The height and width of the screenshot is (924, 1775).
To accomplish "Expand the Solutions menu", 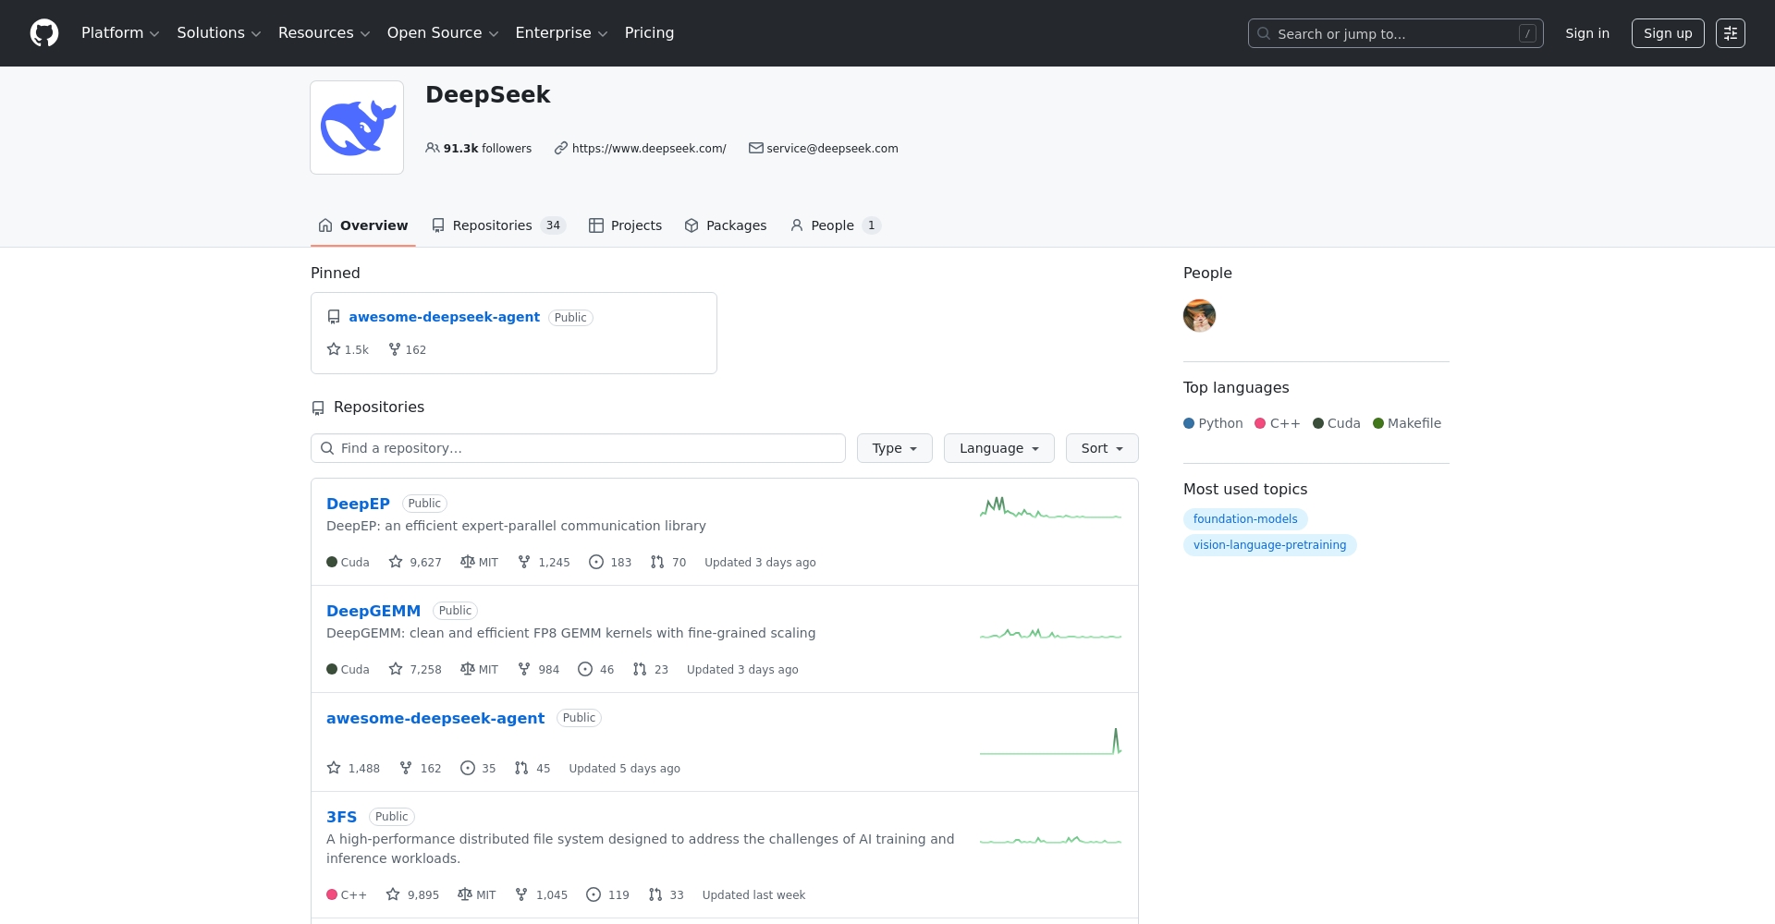I will click(219, 33).
